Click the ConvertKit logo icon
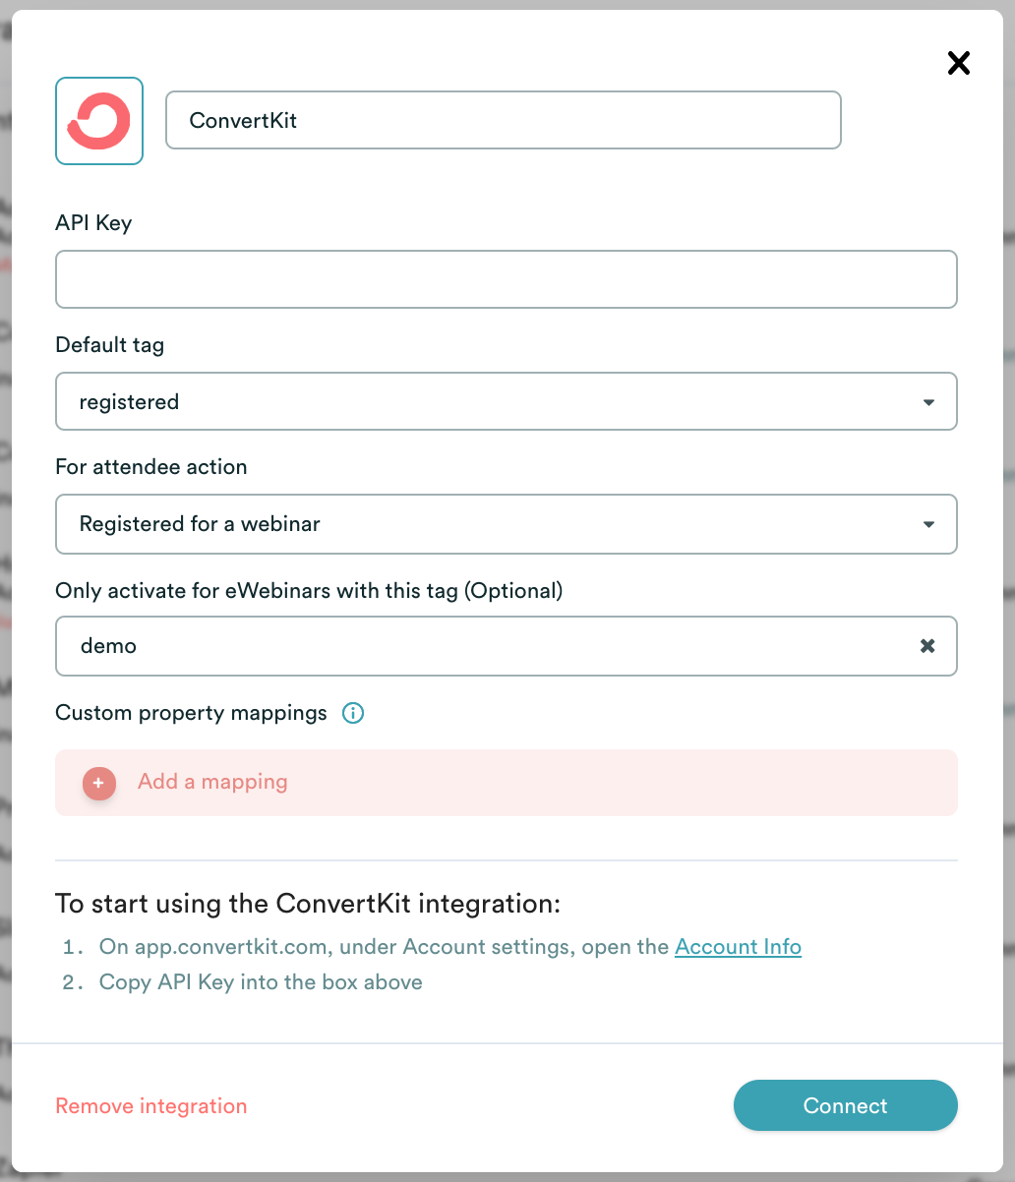This screenshot has height=1182, width=1015. coord(98,120)
